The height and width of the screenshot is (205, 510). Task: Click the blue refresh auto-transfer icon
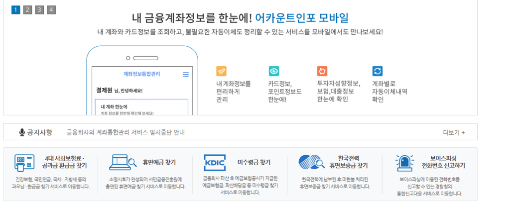(x=378, y=71)
